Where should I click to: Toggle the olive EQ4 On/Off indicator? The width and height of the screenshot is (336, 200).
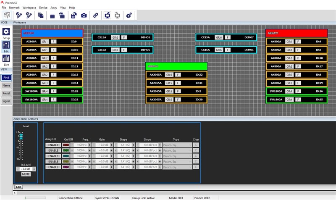point(66,161)
